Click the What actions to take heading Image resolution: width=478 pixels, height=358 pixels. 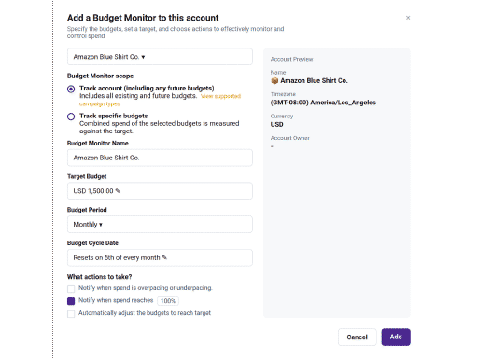click(x=100, y=277)
